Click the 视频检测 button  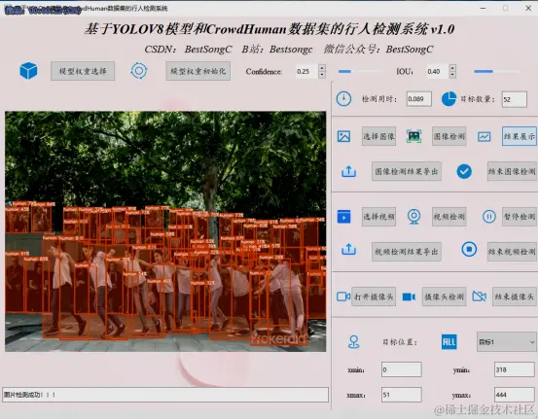pos(449,217)
